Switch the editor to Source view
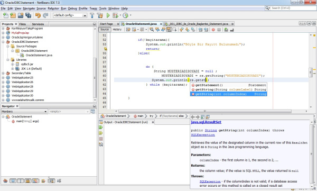Image resolution: width=317 pixels, height=191 pixels. [x=105, y=30]
